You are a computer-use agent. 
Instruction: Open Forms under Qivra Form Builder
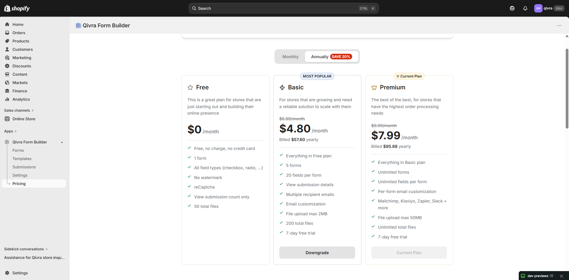tap(18, 151)
